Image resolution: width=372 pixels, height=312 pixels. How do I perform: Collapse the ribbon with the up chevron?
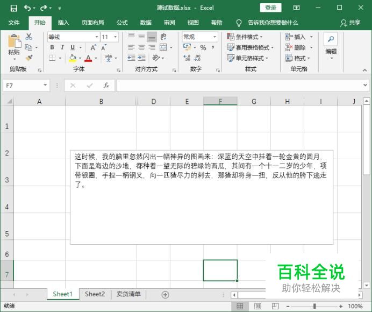(x=364, y=70)
